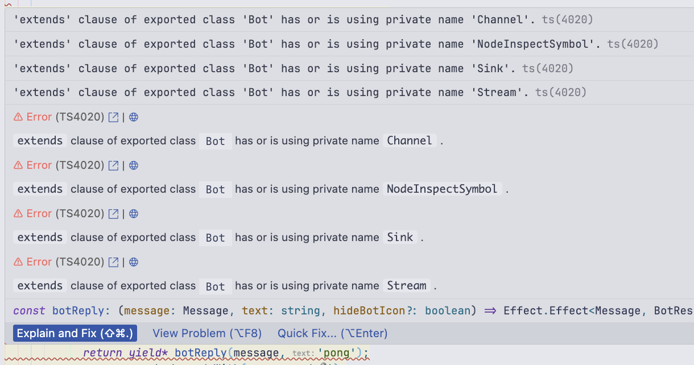
Task: Click the ts(4020) line mentioning 'Channel'
Action: coord(303,20)
